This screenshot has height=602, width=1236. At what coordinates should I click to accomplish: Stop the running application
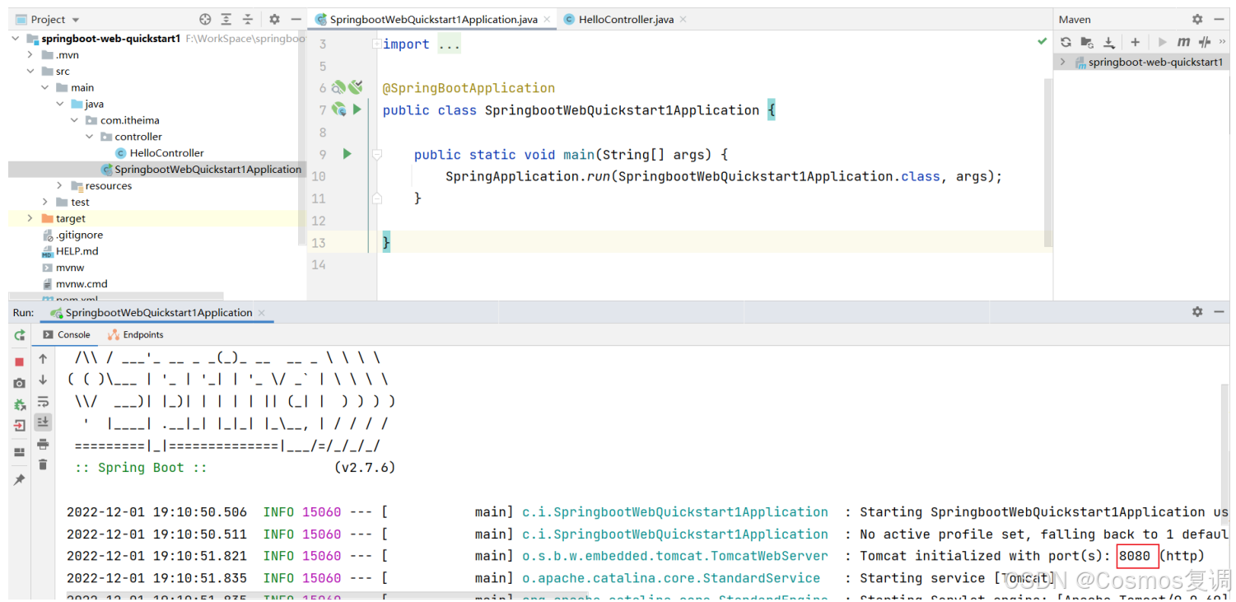pos(20,362)
